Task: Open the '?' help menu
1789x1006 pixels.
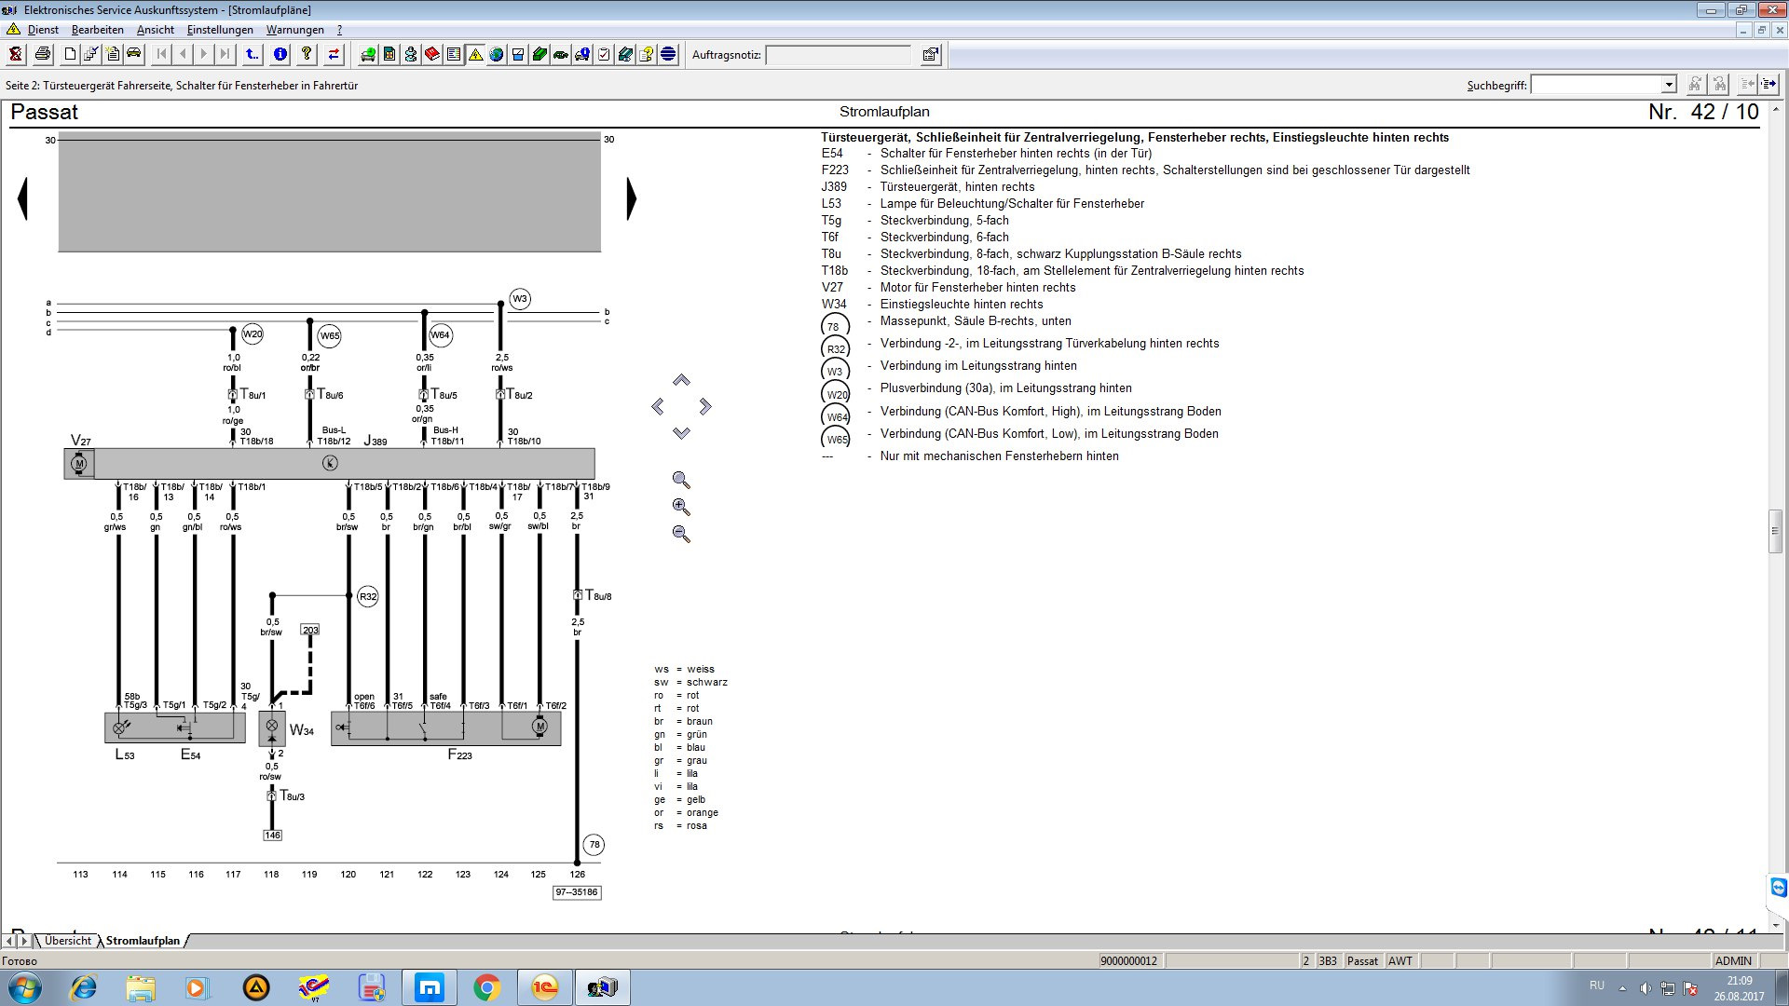Action: coord(339,30)
